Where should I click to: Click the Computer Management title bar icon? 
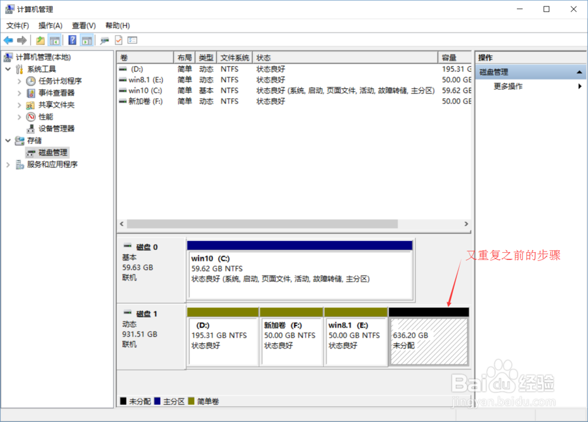point(10,9)
